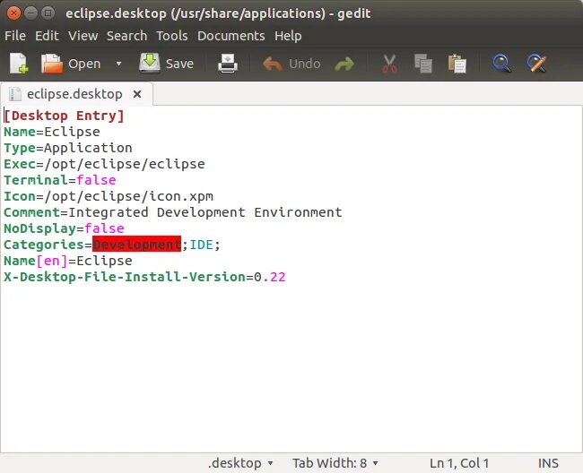Viewport: 583px width, 473px height.
Task: Click the highlighted Development category word
Action: (x=136, y=245)
